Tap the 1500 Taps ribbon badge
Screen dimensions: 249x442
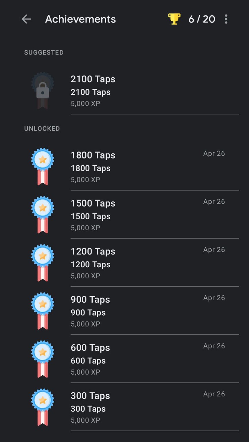pyautogui.click(x=43, y=214)
